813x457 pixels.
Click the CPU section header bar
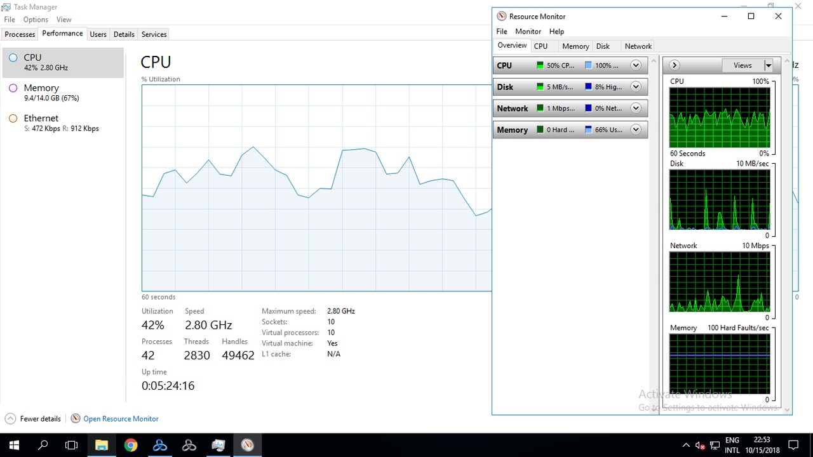(570, 65)
